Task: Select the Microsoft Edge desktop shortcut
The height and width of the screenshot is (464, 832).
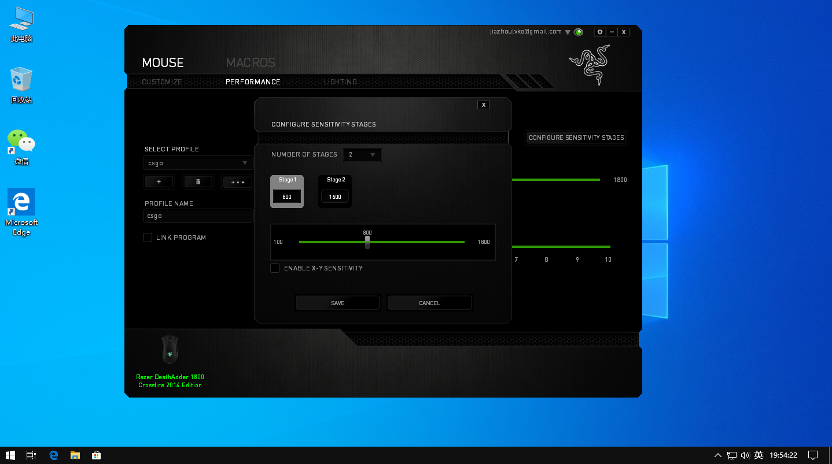Action: 21,211
